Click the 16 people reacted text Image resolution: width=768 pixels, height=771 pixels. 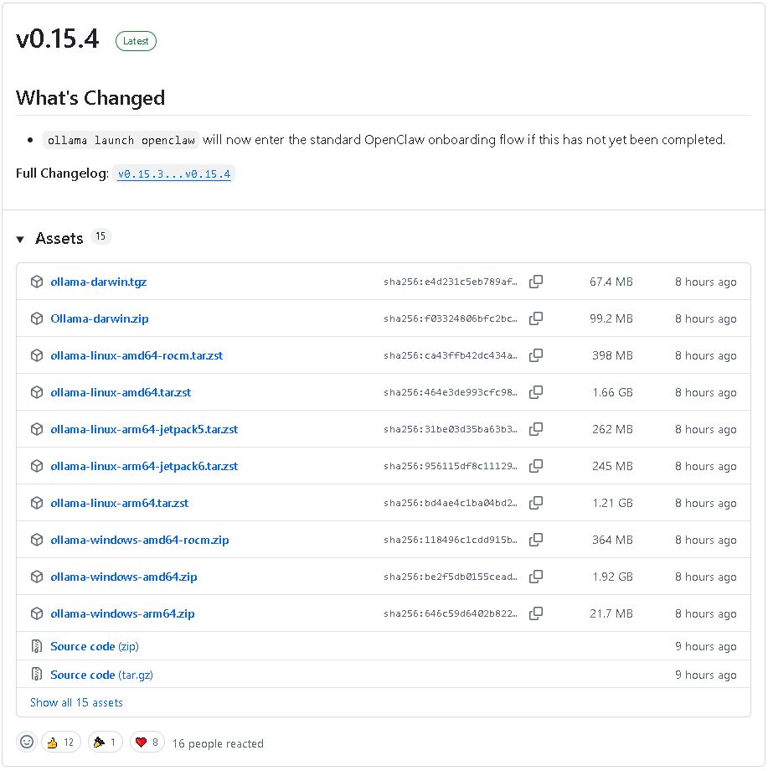218,743
